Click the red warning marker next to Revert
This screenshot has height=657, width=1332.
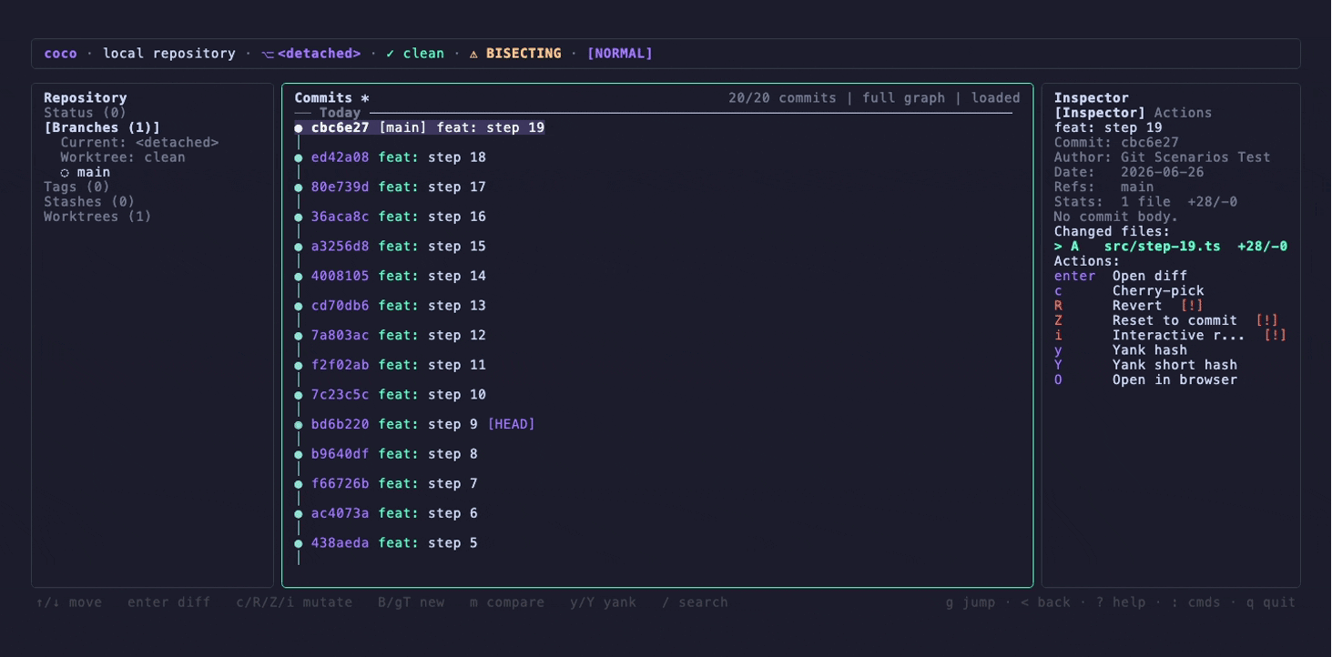(1192, 306)
